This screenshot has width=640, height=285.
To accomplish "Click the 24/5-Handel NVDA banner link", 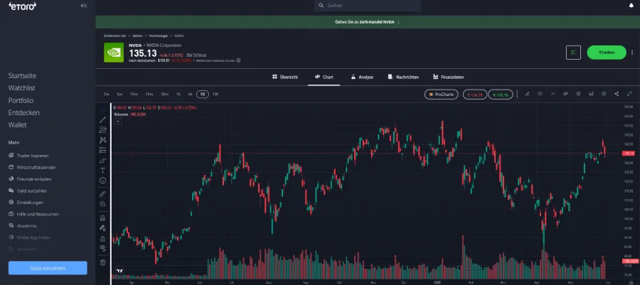I will [367, 22].
